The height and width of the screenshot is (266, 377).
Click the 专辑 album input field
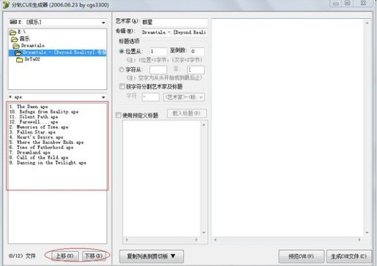click(x=174, y=32)
